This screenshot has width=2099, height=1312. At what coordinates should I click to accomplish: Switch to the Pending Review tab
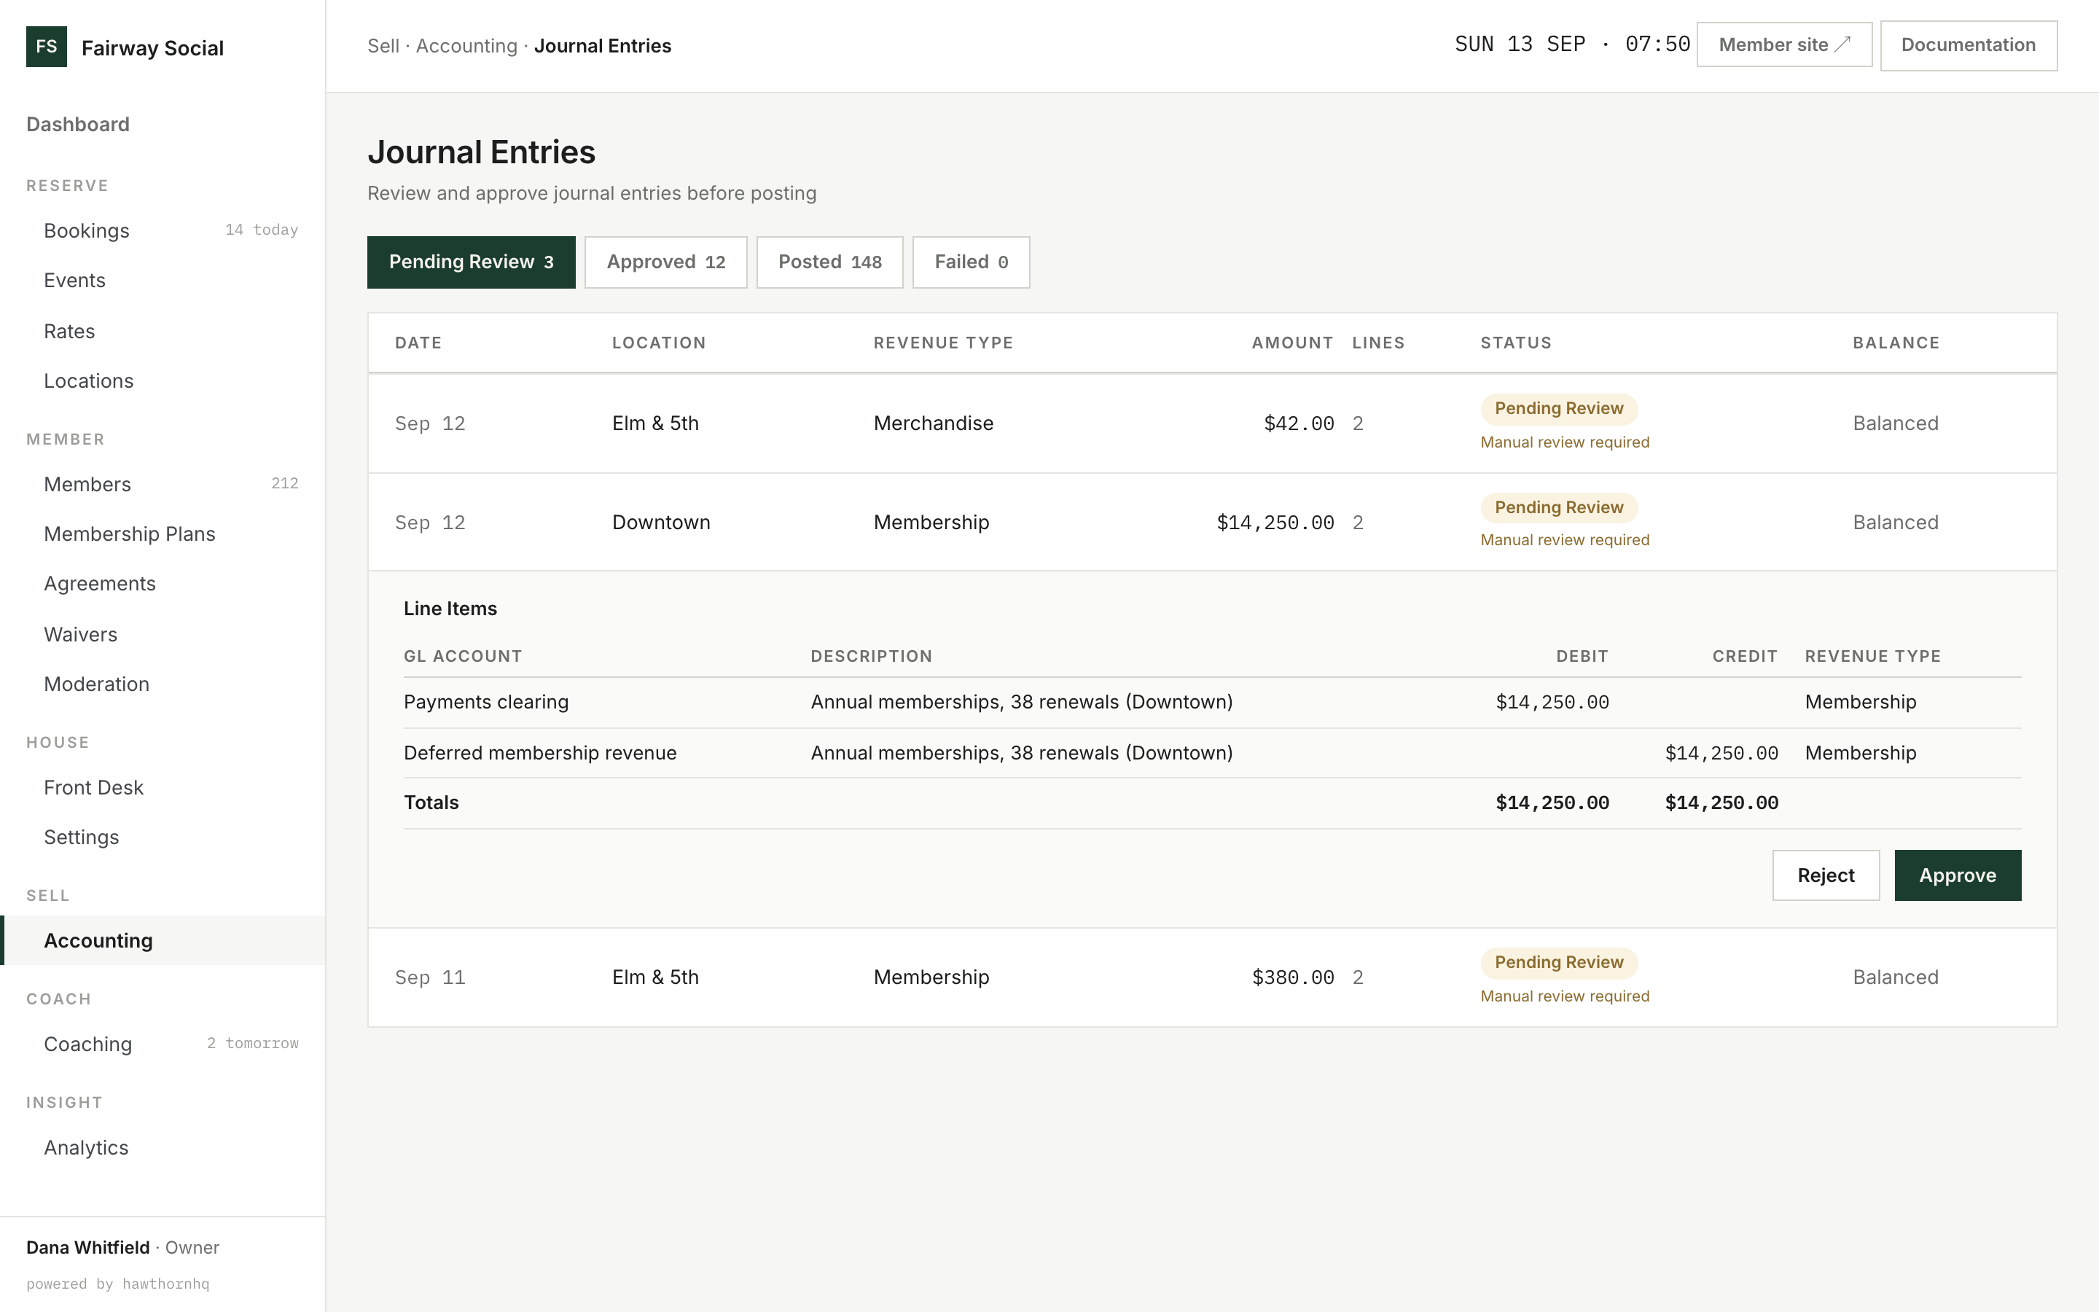pos(471,262)
